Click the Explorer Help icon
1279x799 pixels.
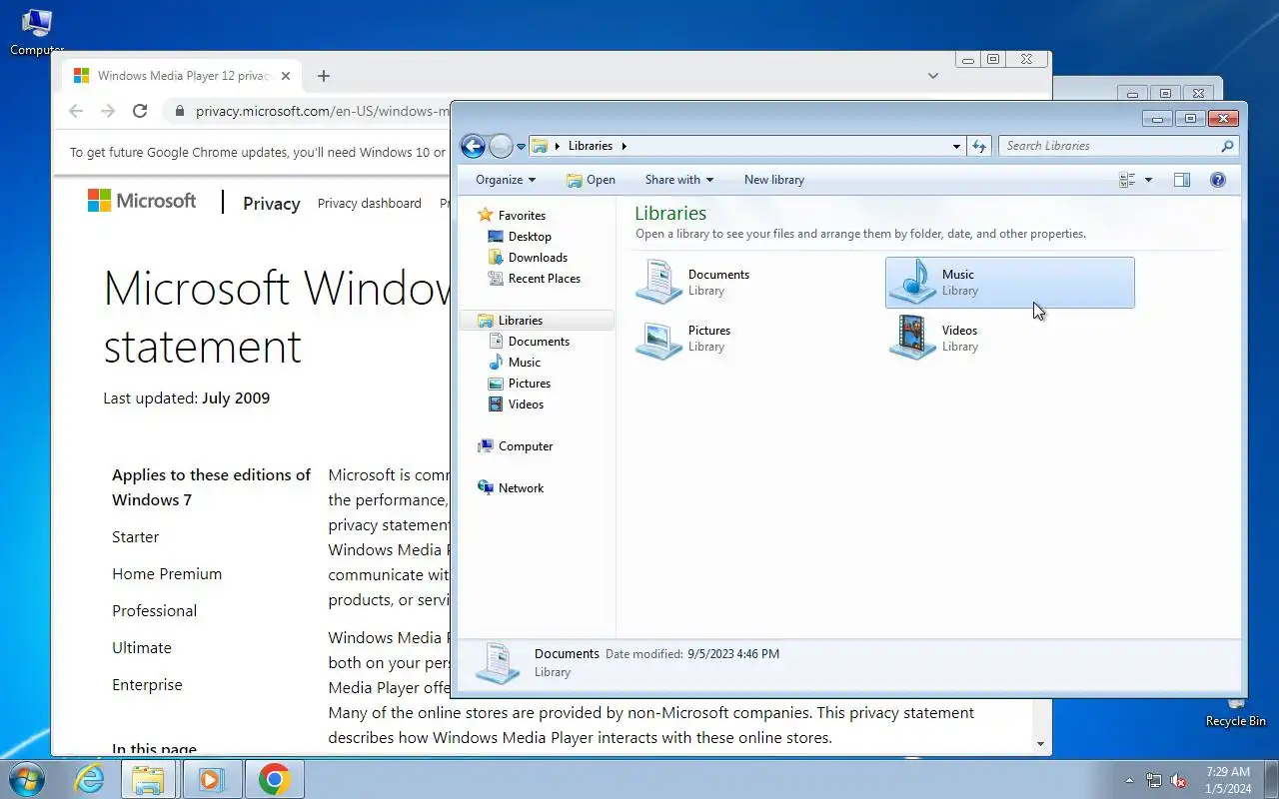click(x=1217, y=180)
